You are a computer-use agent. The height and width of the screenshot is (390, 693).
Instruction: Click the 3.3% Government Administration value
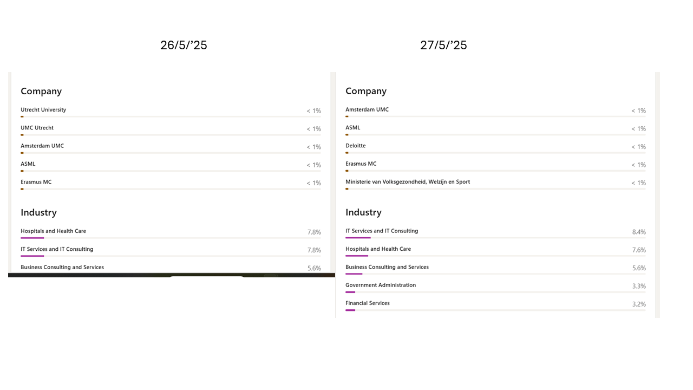click(639, 286)
